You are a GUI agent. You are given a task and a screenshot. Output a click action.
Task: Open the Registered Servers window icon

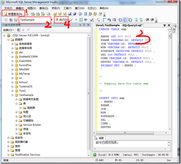pos(81,14)
